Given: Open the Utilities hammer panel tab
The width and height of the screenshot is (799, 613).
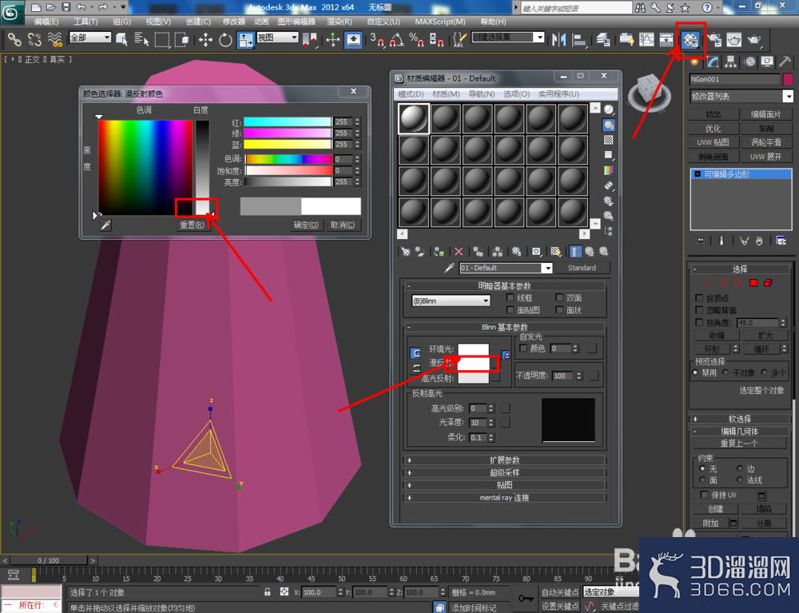Looking at the screenshot, I should click(x=785, y=62).
